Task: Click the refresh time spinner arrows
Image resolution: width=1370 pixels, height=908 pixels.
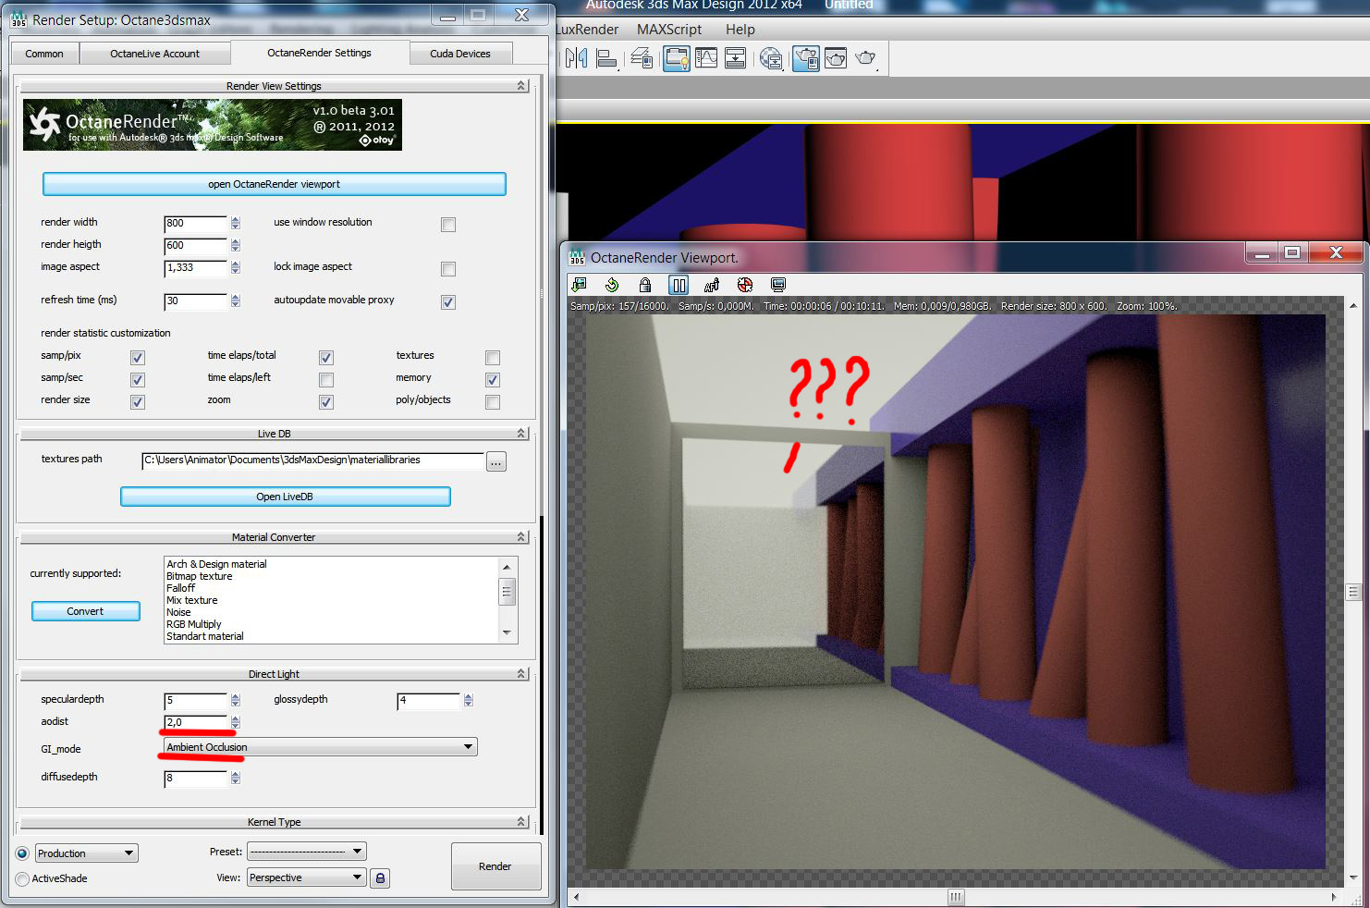Action: tap(236, 301)
